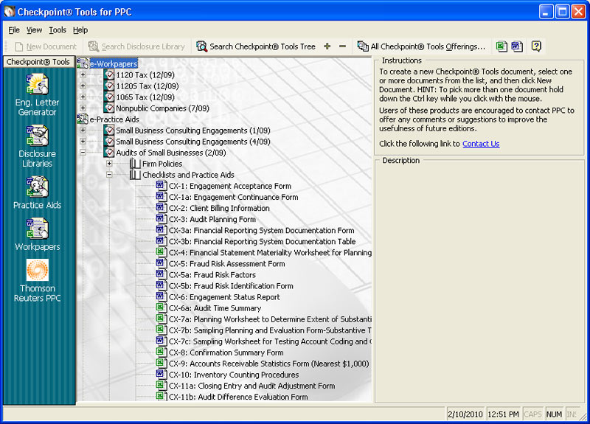Click the minus icon to collapse tree
The image size is (590, 424).
(342, 46)
